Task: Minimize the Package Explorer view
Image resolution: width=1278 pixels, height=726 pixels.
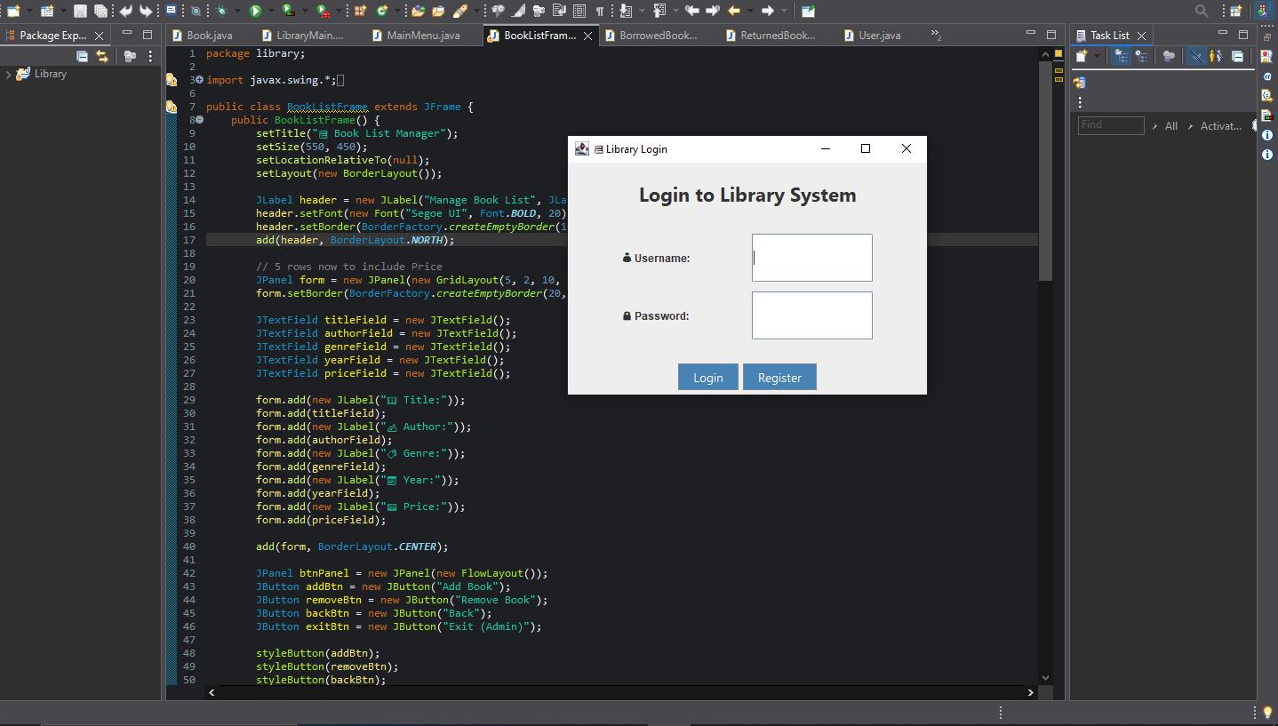Action: pyautogui.click(x=126, y=34)
